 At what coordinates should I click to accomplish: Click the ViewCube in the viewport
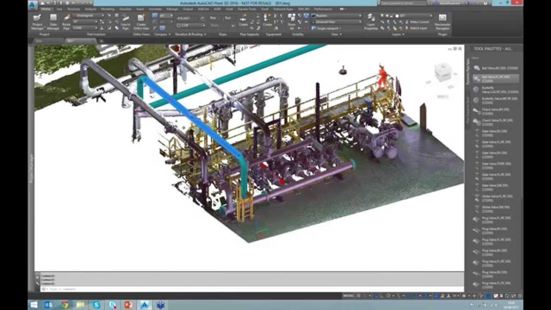[x=442, y=72]
